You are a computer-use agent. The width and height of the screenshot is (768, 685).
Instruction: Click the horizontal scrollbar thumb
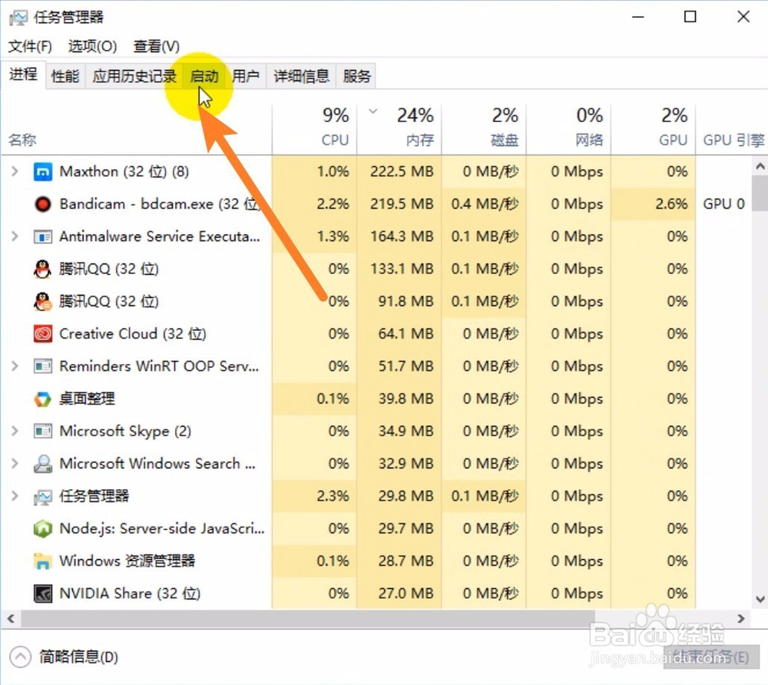tap(308, 619)
